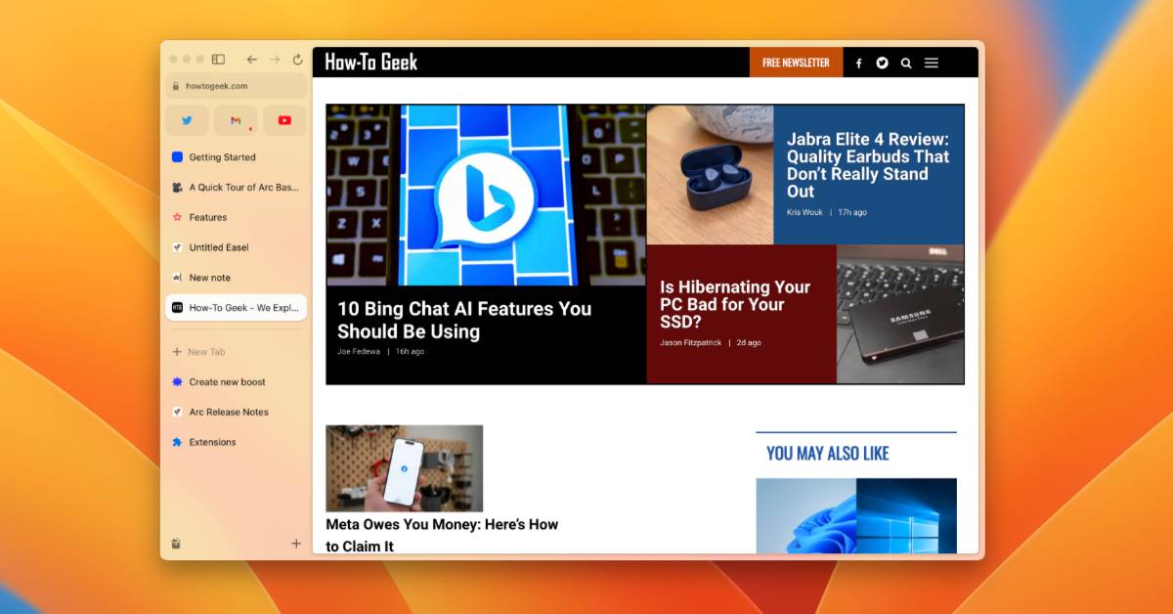Toggle the Arc sidebar visibility icon

click(x=219, y=60)
